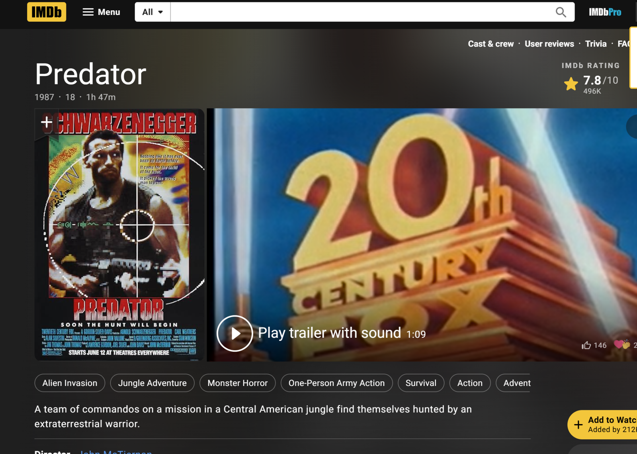The width and height of the screenshot is (637, 454).
Task: Click the gold rating star
Action: click(571, 84)
